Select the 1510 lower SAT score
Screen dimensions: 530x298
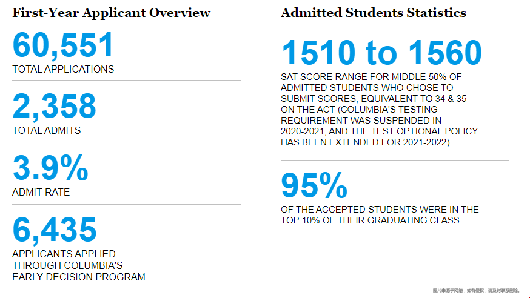tap(318, 53)
